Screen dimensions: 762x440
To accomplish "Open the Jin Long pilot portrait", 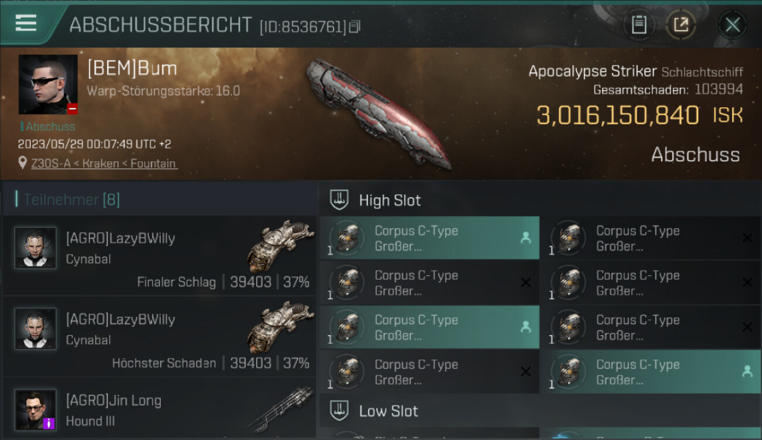I will click(x=36, y=409).
